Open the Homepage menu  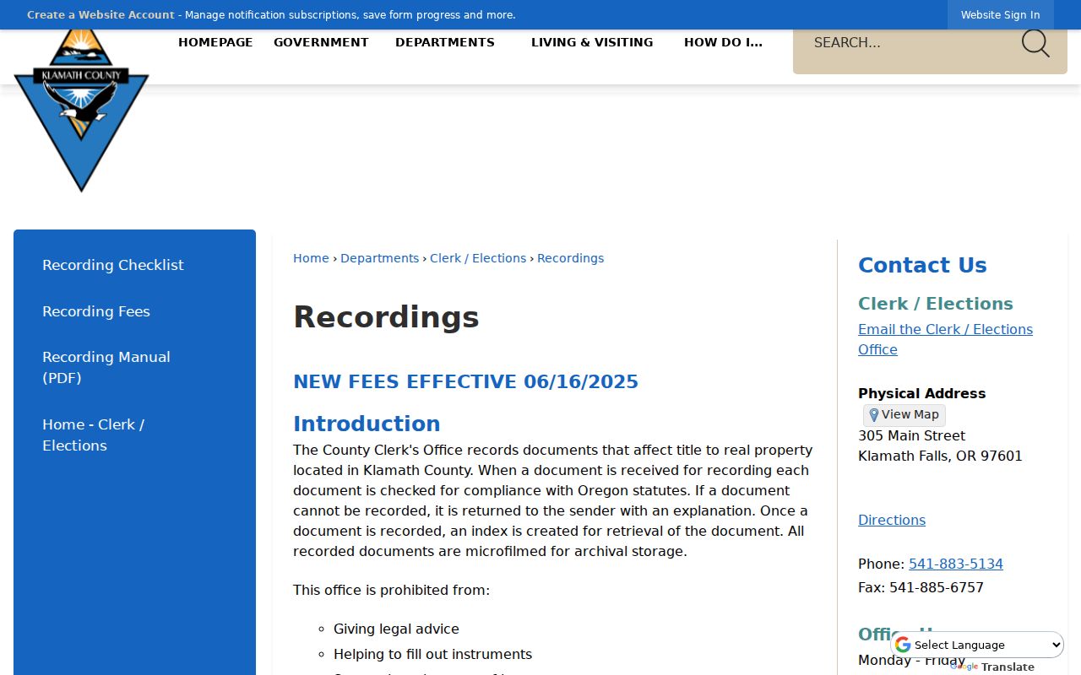pyautogui.click(x=215, y=42)
